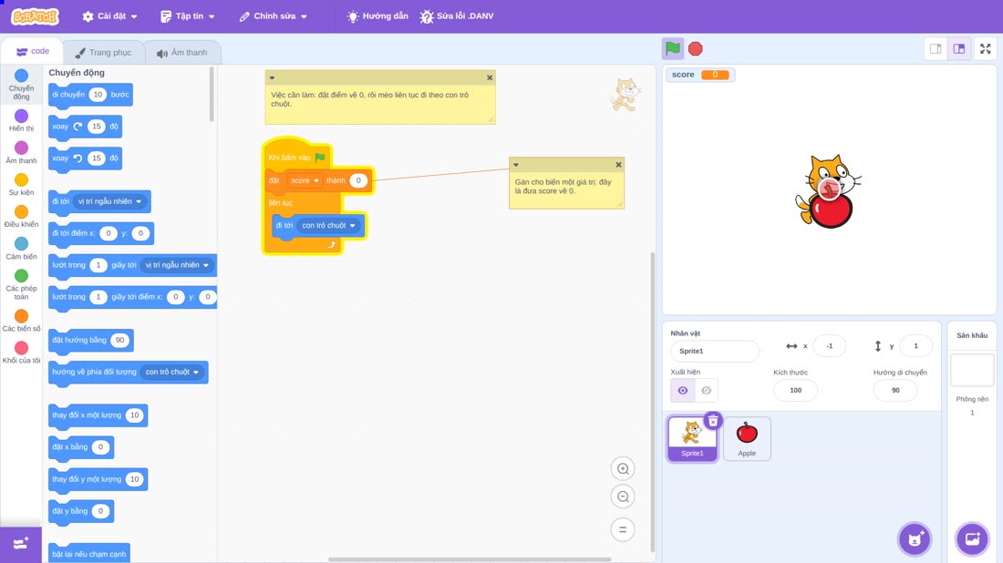Open the choose a sprite button
Screen dimensions: 1003x563
tap(915, 538)
